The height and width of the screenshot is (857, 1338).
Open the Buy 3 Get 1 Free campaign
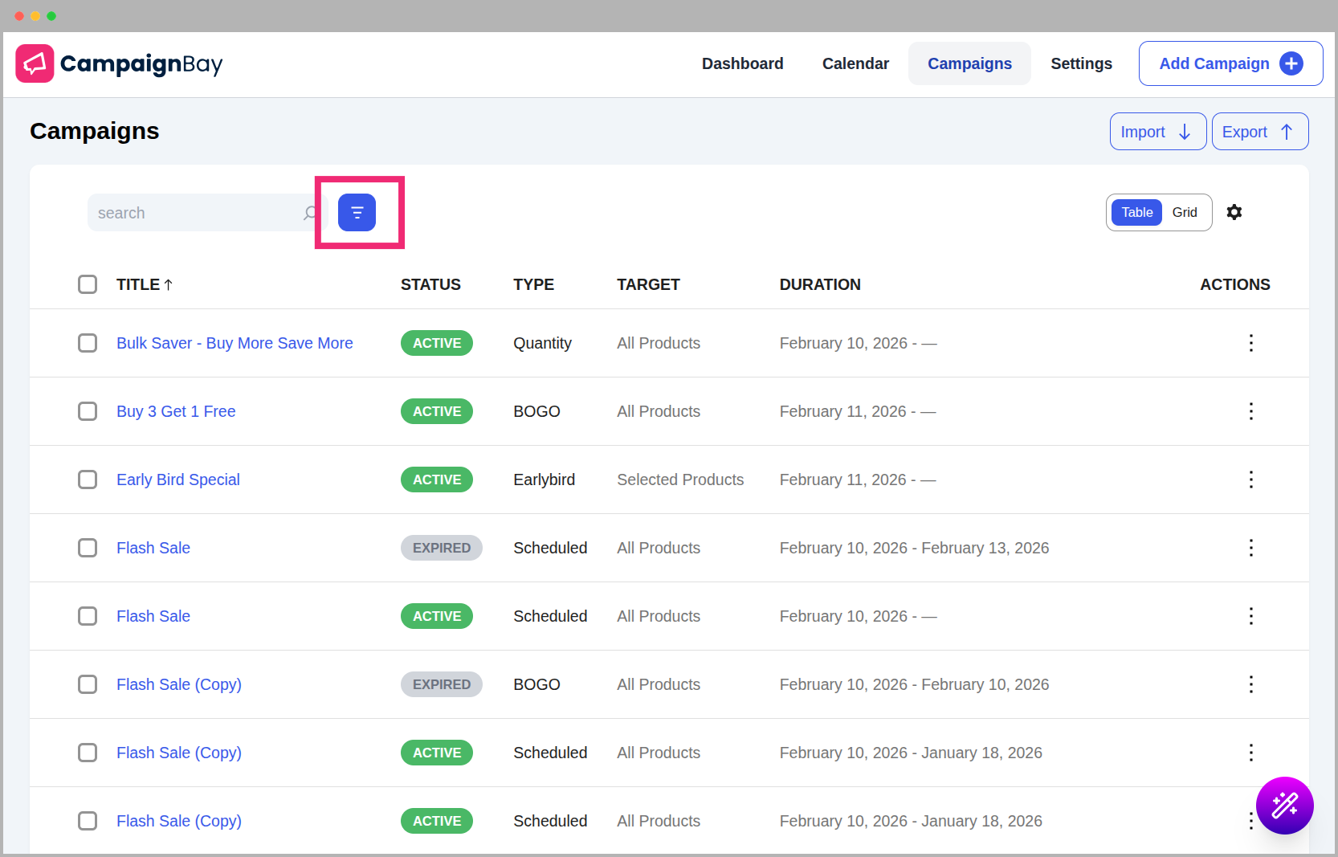pyautogui.click(x=176, y=411)
